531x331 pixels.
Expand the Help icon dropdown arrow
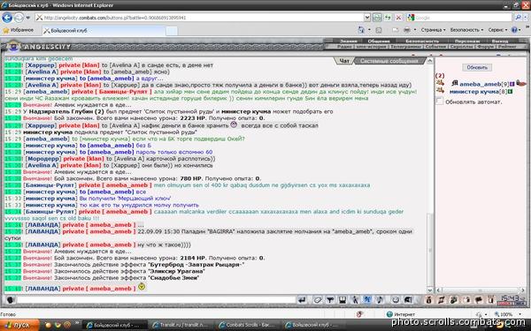click(519, 30)
